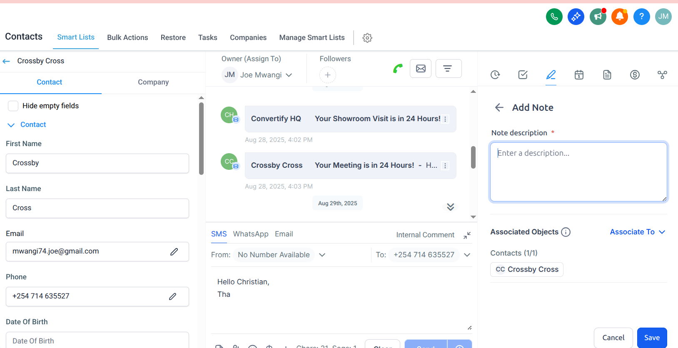Click the Date Of Birth field

[97, 340]
